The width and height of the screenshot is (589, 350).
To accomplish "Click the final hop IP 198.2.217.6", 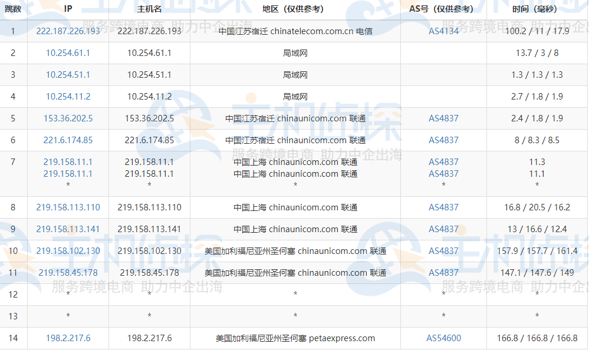I will [x=68, y=338].
